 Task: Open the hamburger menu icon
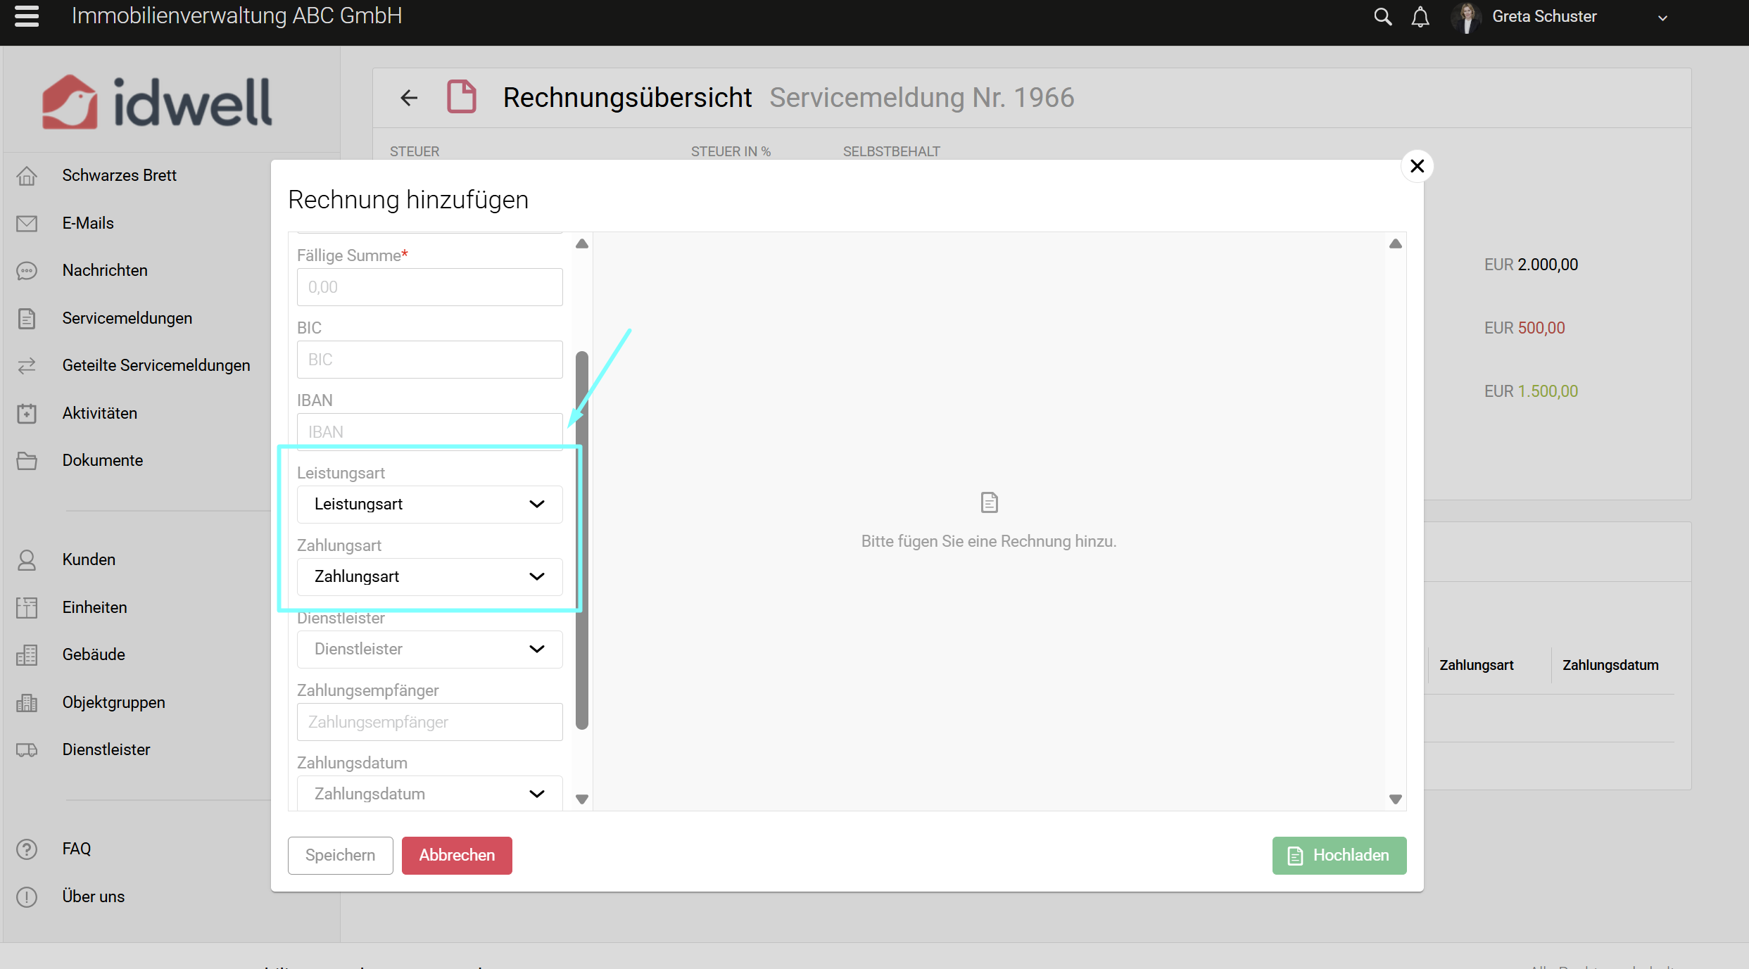click(27, 15)
